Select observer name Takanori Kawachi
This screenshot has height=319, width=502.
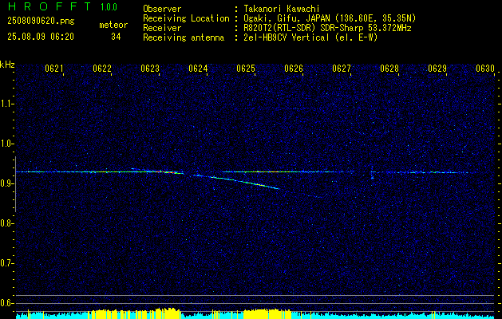pos(282,9)
